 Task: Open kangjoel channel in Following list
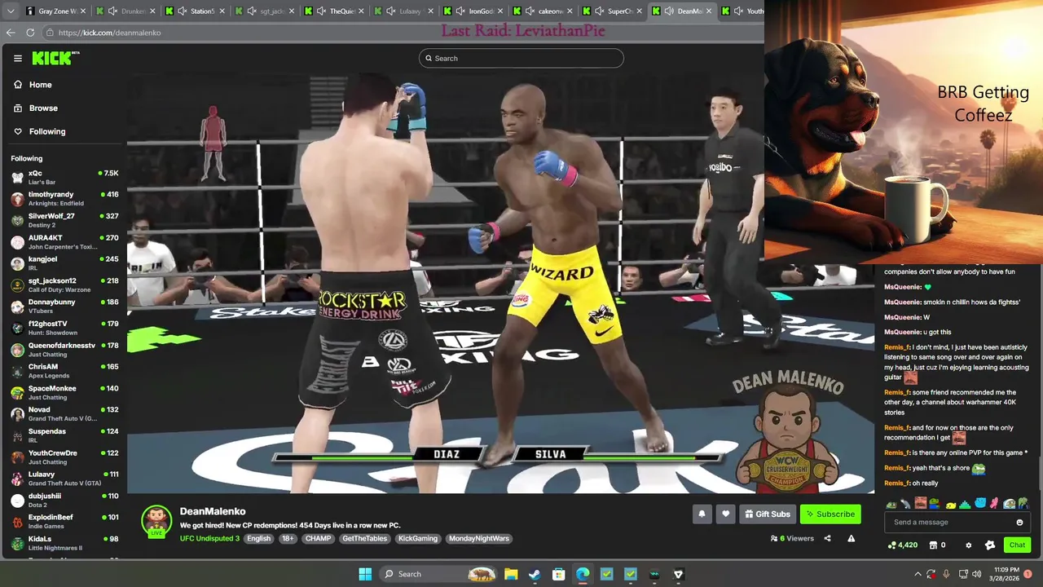coord(64,263)
